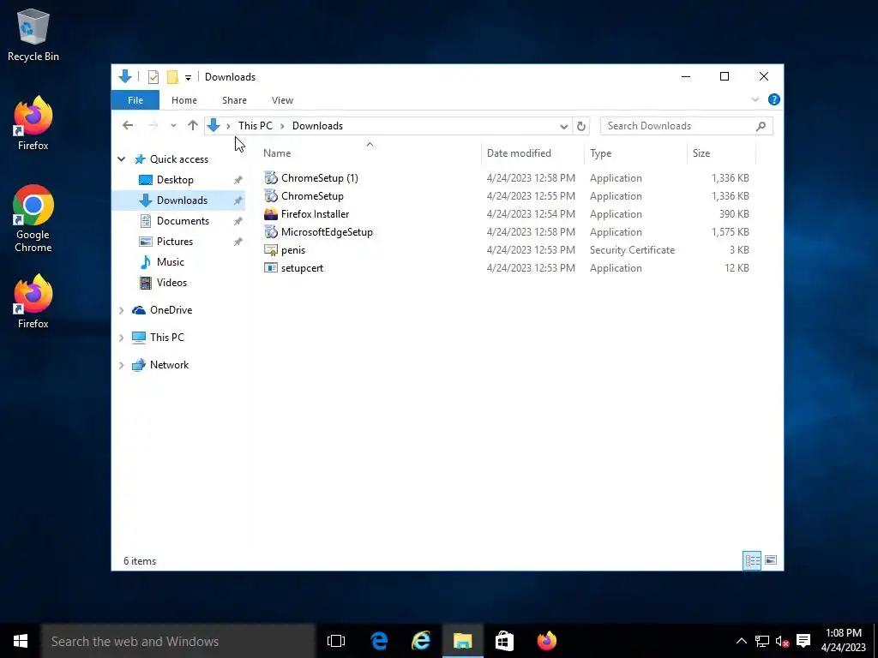
Task: Show hidden system tray icons
Action: pyautogui.click(x=741, y=641)
